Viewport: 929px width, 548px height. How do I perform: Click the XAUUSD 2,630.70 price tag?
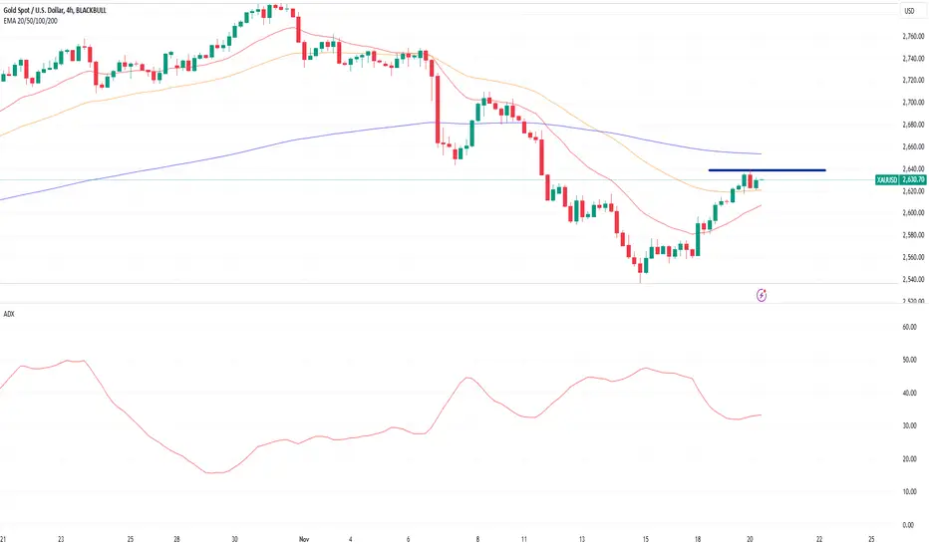tap(900, 179)
